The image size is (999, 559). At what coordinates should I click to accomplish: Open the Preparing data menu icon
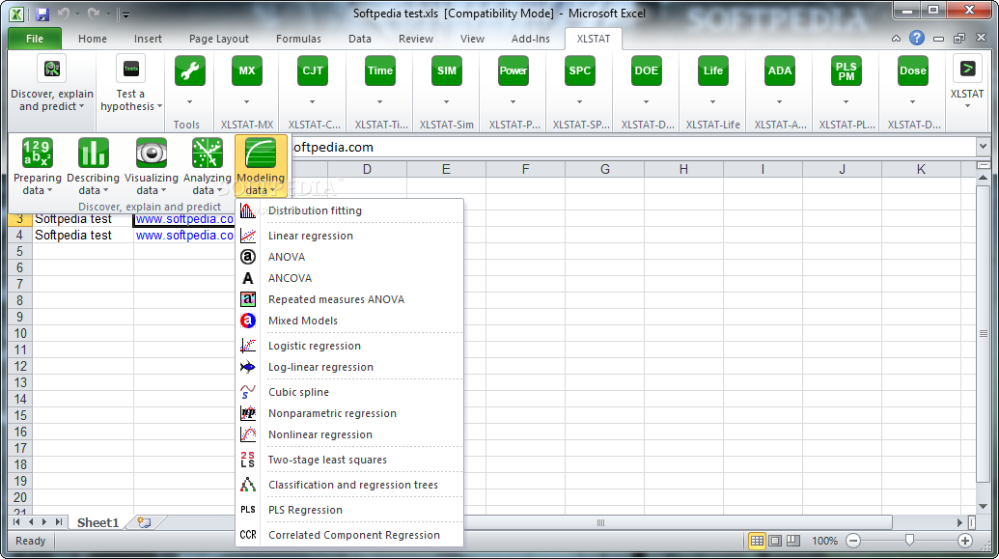click(x=38, y=153)
